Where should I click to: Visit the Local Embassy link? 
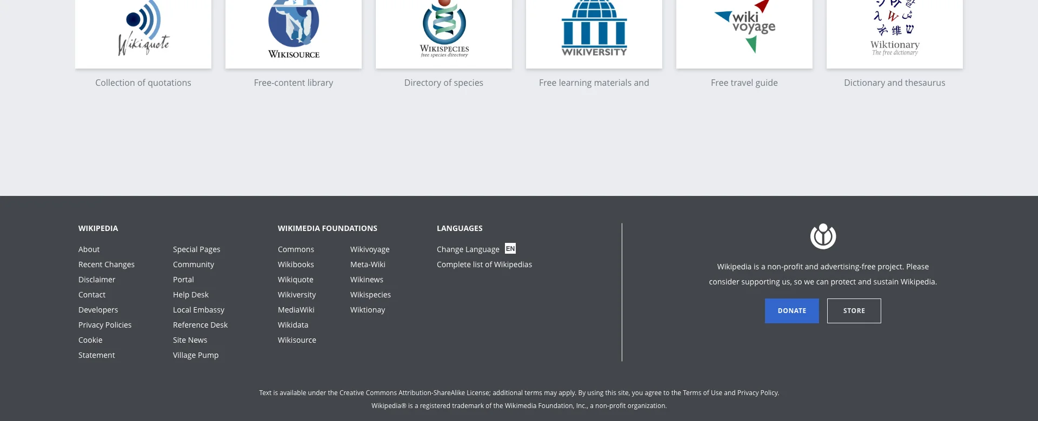pos(198,310)
